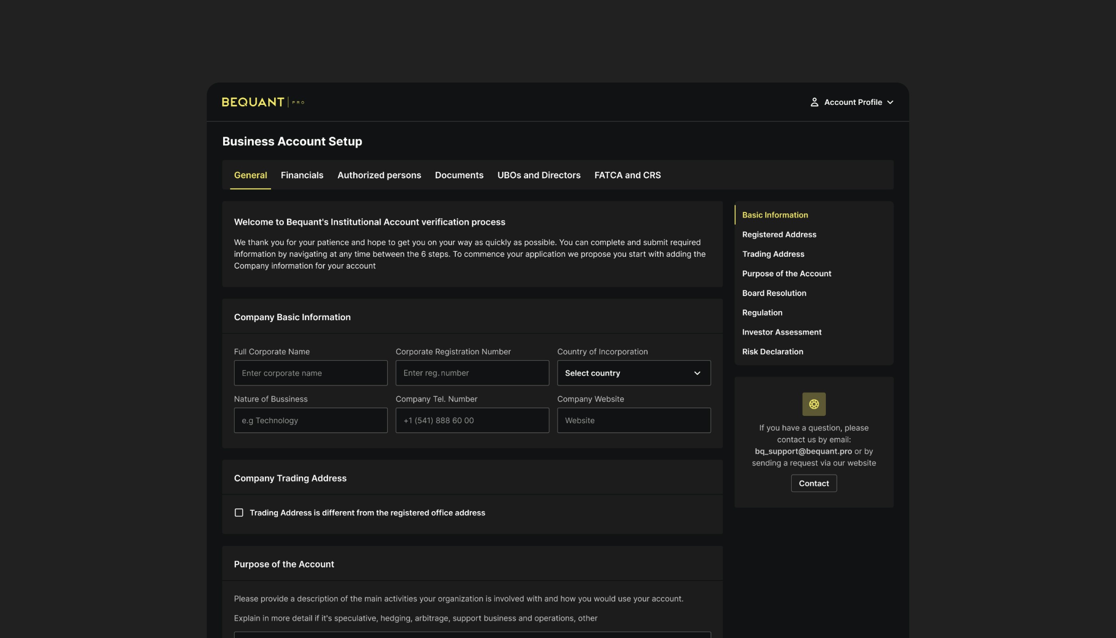Go to Risk Declaration sidebar item
Screen dimensions: 1116x638
pos(772,351)
